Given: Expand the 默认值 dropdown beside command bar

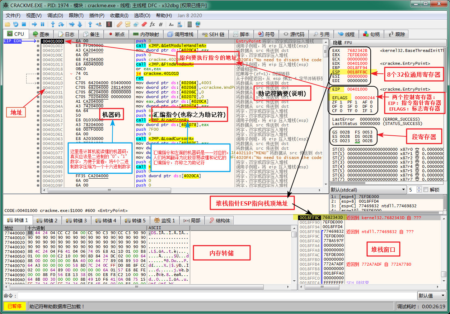Looking at the screenshot, I should point(432,296).
